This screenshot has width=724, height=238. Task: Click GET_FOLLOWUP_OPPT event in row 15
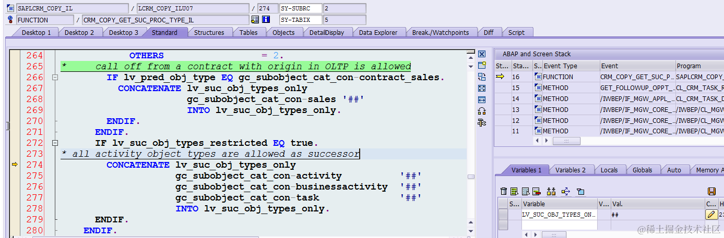(637, 87)
